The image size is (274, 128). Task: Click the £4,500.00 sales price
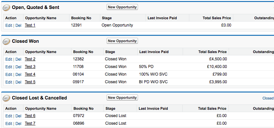click(218, 59)
